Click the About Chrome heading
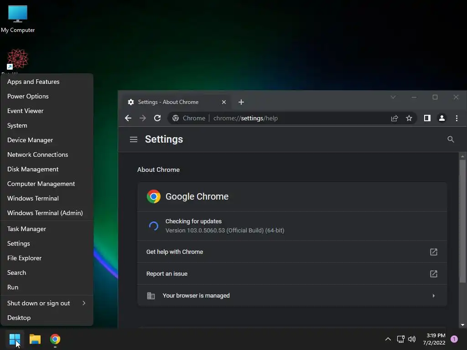The width and height of the screenshot is (467, 350). coord(158,170)
